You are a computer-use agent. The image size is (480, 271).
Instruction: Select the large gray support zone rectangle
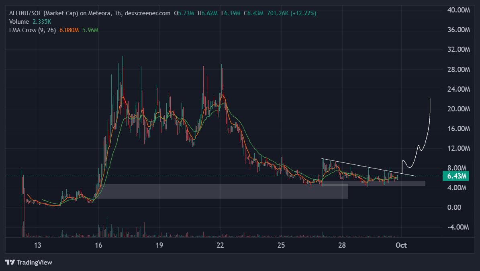click(222, 191)
